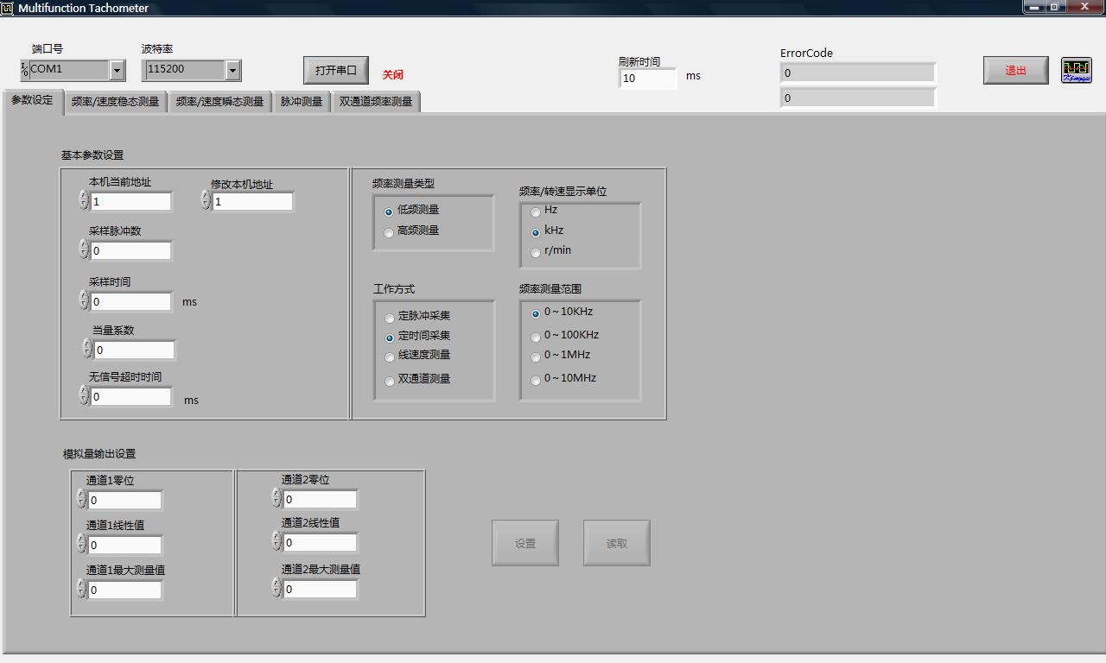Image resolution: width=1106 pixels, height=663 pixels.
Task: Click the app icon in the title bar
Action: pos(8,8)
